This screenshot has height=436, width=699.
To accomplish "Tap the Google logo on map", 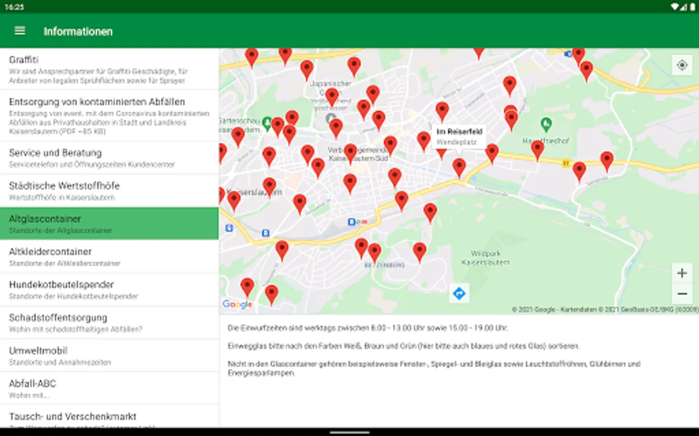I will tap(237, 304).
